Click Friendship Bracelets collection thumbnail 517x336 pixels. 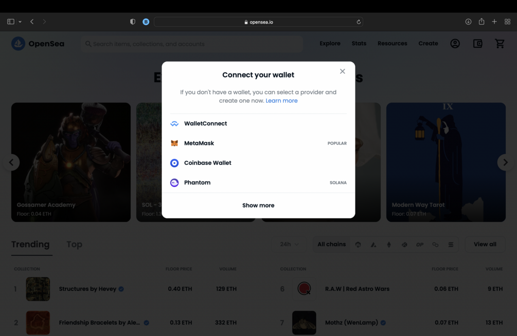[x=38, y=323]
